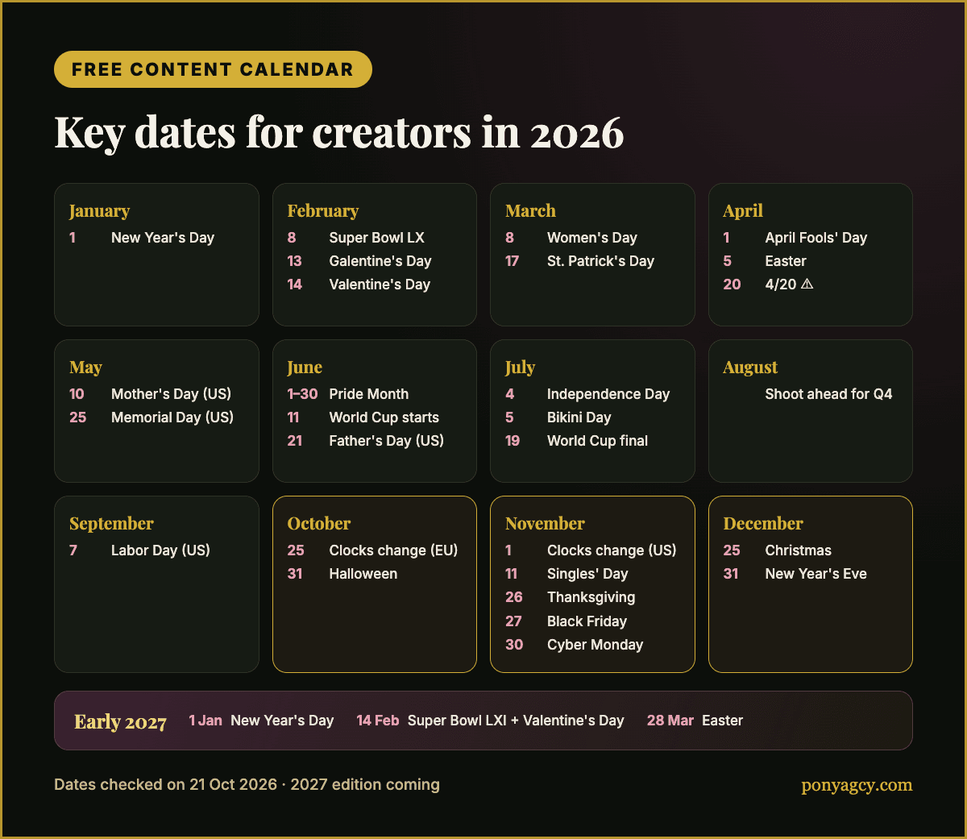967x839 pixels.
Task: Click the "Super Bowl LX" entry in February
Action: pos(376,238)
